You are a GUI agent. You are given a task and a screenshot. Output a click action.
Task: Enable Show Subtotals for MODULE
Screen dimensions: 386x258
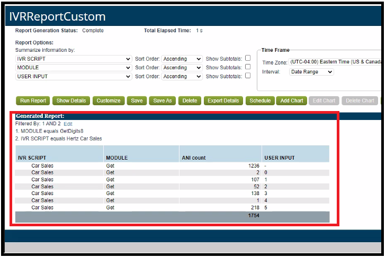point(248,67)
